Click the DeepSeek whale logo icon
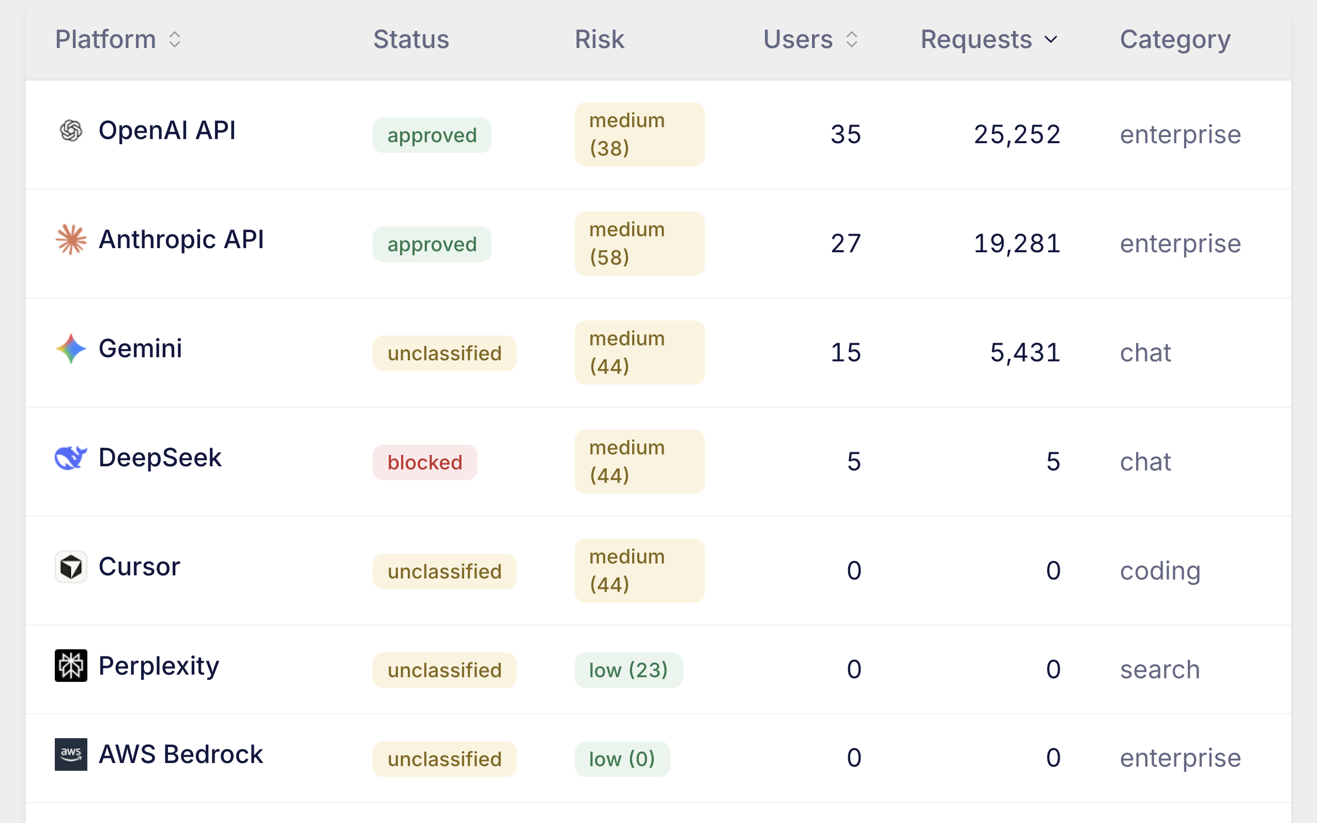 coord(71,457)
